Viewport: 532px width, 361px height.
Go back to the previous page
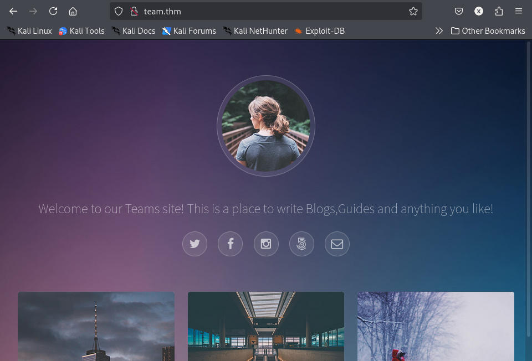coord(13,11)
